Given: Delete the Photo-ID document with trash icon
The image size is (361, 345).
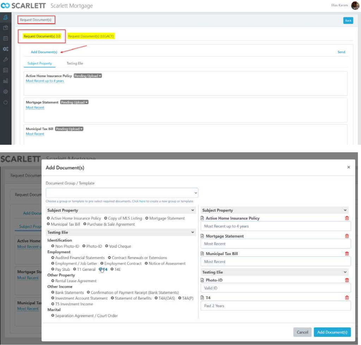Looking at the screenshot, I should point(347,280).
